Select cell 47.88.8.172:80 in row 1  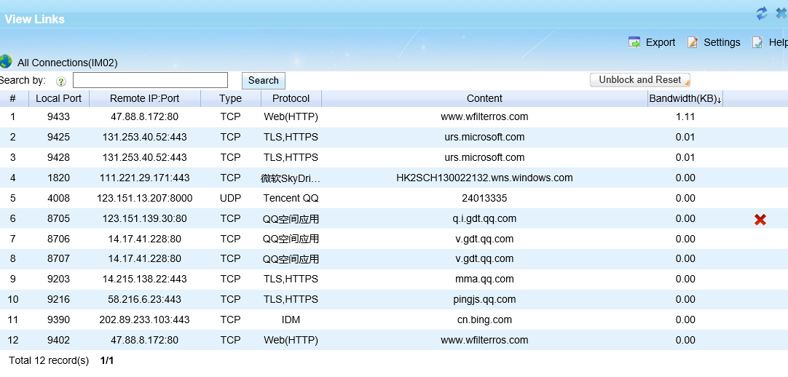click(145, 117)
